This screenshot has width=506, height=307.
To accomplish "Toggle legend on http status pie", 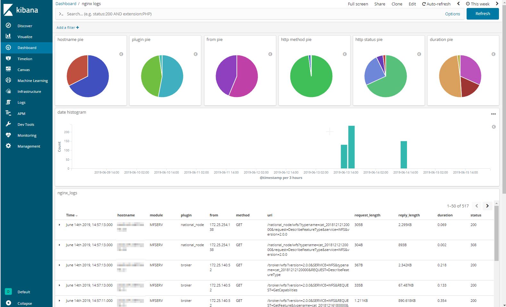I will coord(419,54).
